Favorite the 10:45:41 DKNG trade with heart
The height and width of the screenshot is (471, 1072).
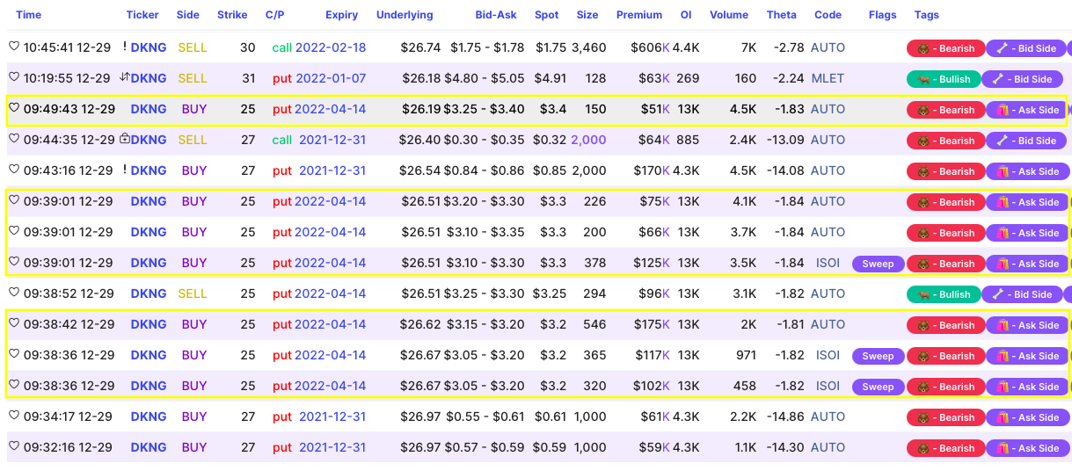pos(13,46)
